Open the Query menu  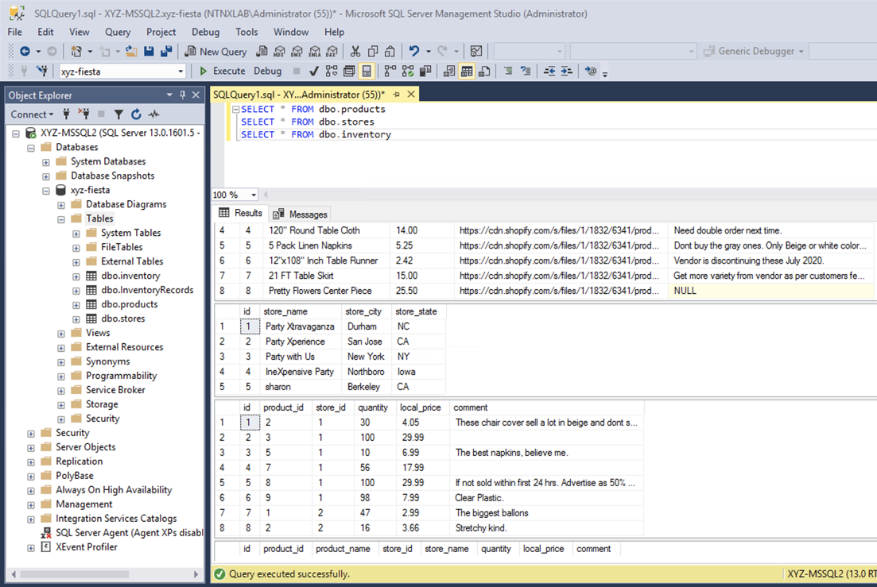click(118, 32)
